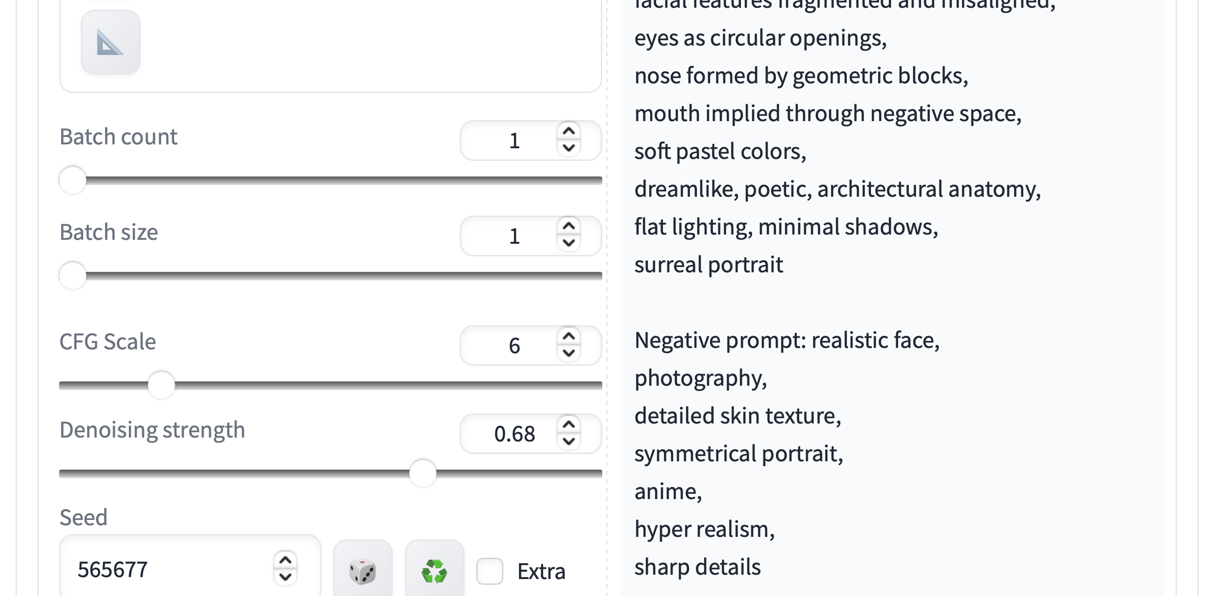Decrease Batch count with down arrow
Image resolution: width=1224 pixels, height=596 pixels.
[569, 148]
